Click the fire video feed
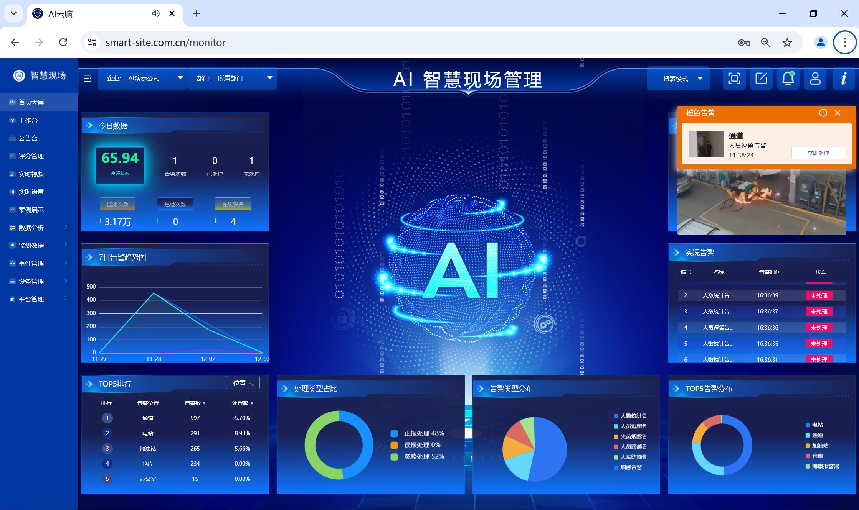This screenshot has width=859, height=510. 761,202
